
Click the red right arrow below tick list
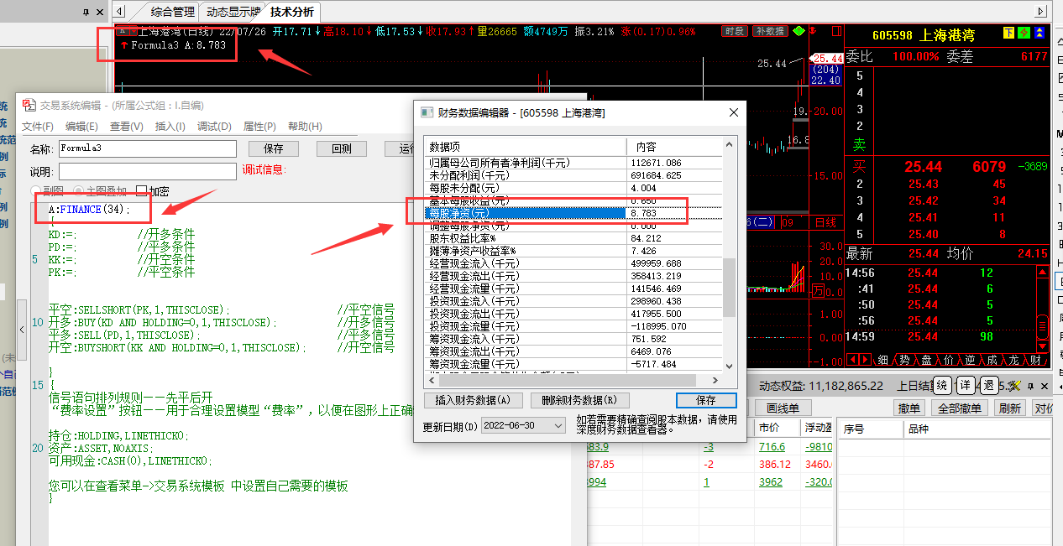click(x=865, y=360)
